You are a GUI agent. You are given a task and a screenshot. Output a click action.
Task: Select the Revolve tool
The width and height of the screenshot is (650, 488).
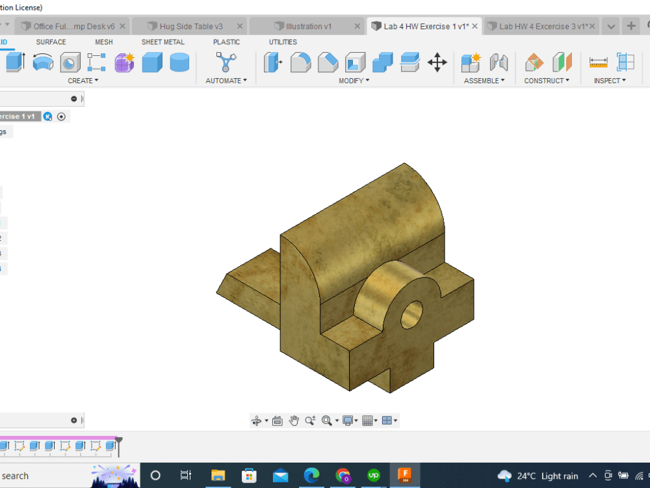coord(43,62)
